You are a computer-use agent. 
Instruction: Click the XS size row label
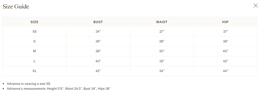click(x=34, y=31)
